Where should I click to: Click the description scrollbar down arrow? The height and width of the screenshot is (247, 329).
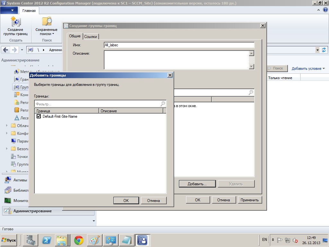(252, 67)
